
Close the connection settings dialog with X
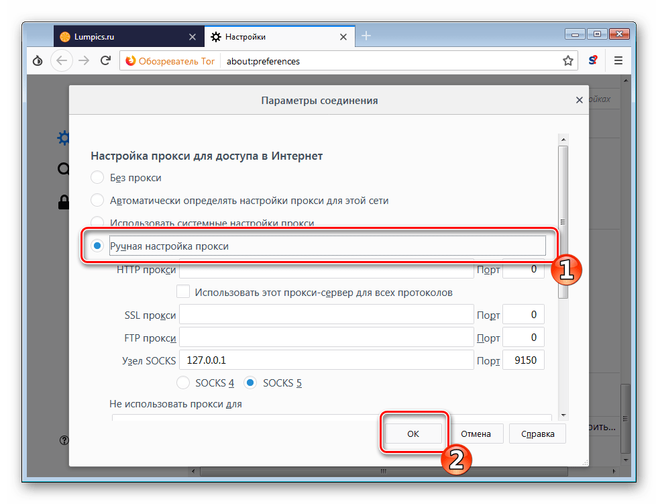[579, 100]
